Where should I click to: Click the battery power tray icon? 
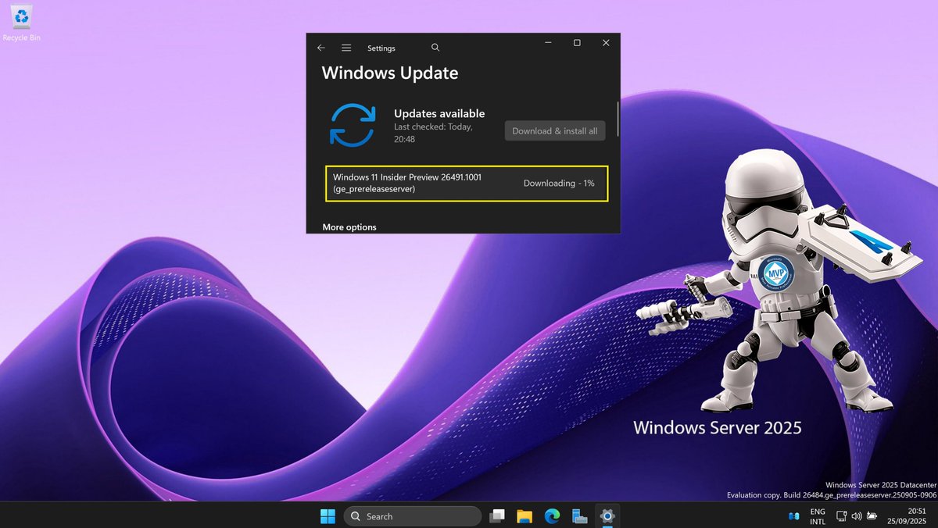click(871, 516)
